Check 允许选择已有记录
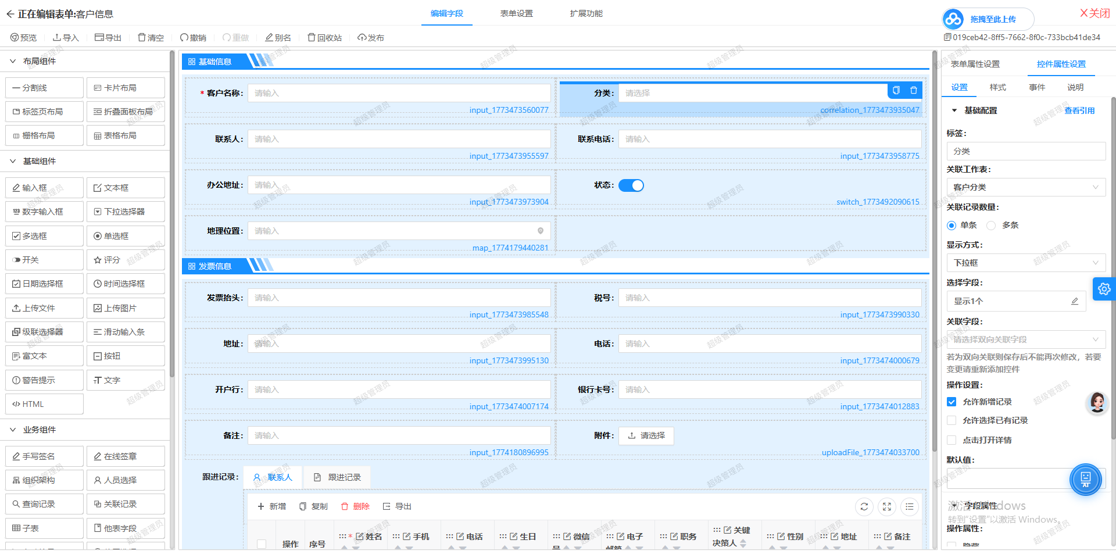 click(x=952, y=420)
